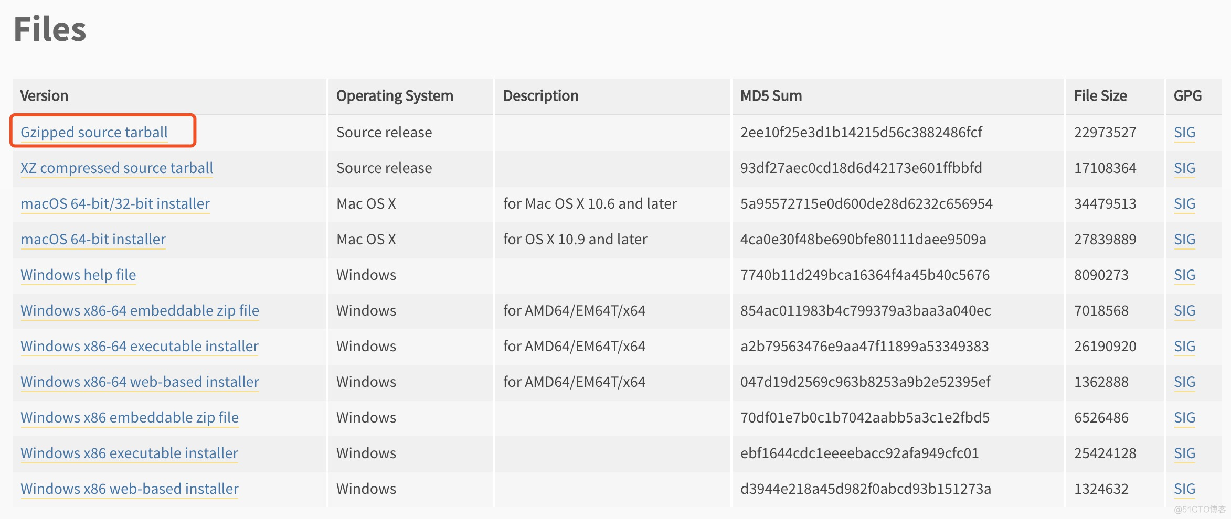Download Windows x86 web-based installer

130,489
